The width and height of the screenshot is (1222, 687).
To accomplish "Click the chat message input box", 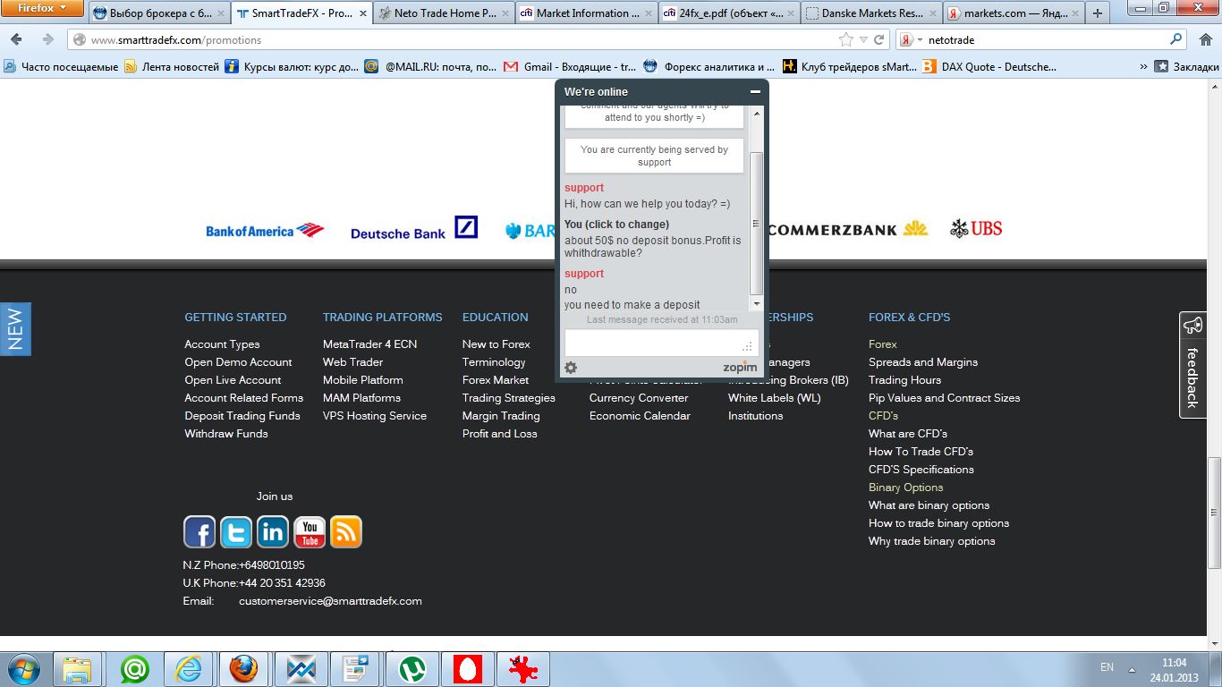I will coord(661,343).
